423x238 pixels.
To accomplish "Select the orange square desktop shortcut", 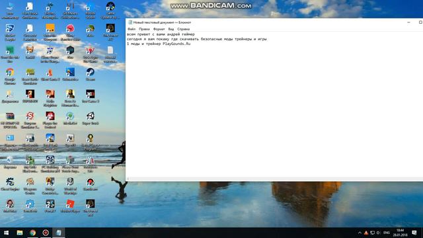I will click(50, 32).
